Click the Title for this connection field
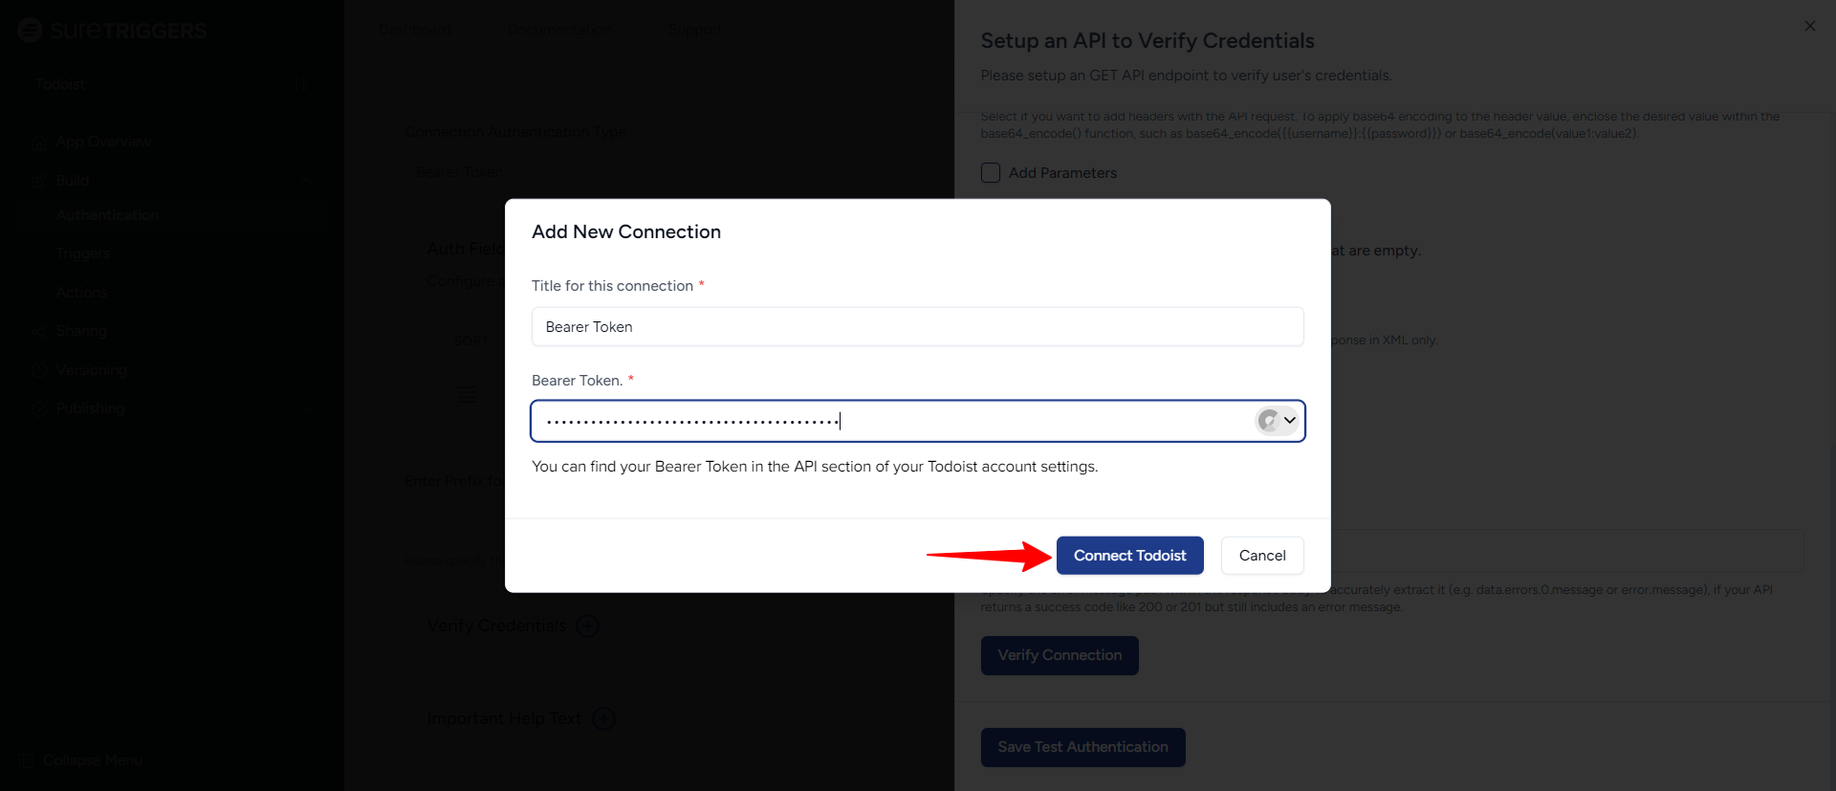 (917, 327)
